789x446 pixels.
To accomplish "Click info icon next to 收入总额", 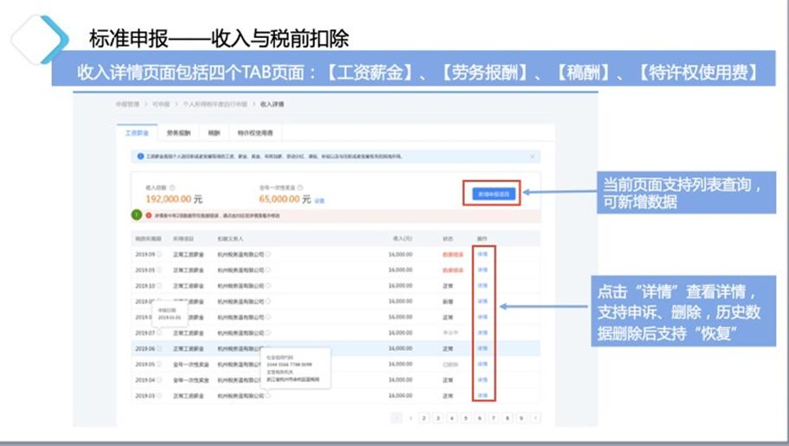I will 172,188.
